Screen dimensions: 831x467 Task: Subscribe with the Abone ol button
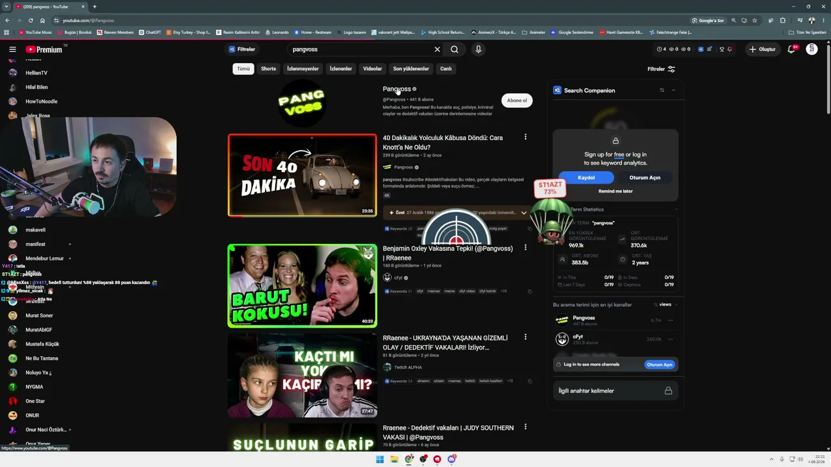517,101
